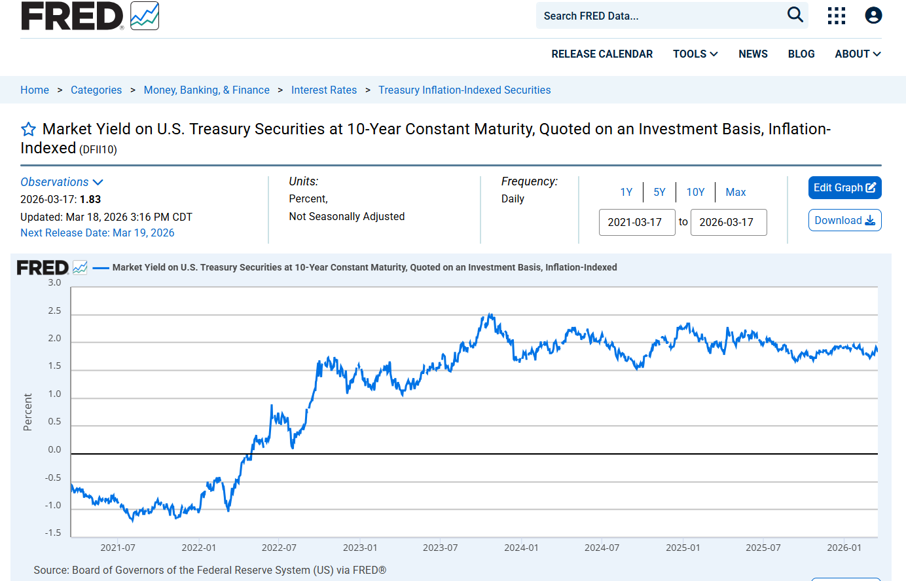Viewport: 906px width, 581px height.
Task: Star this series as a favorite
Action: (x=29, y=129)
